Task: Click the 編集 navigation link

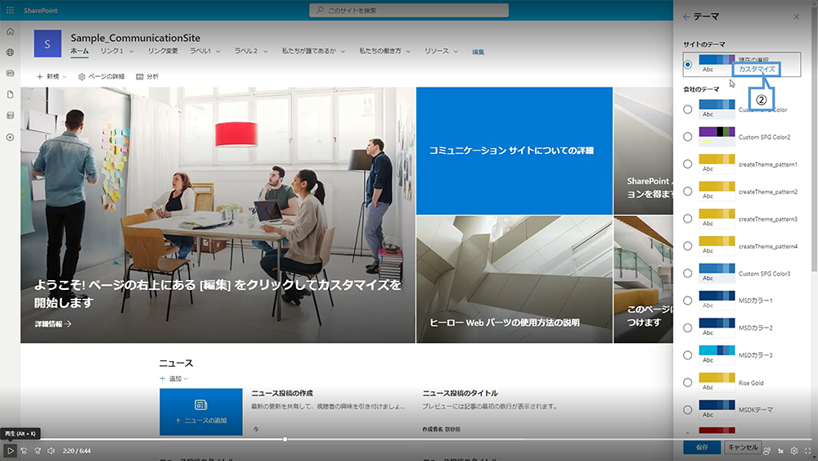Action: click(x=478, y=52)
